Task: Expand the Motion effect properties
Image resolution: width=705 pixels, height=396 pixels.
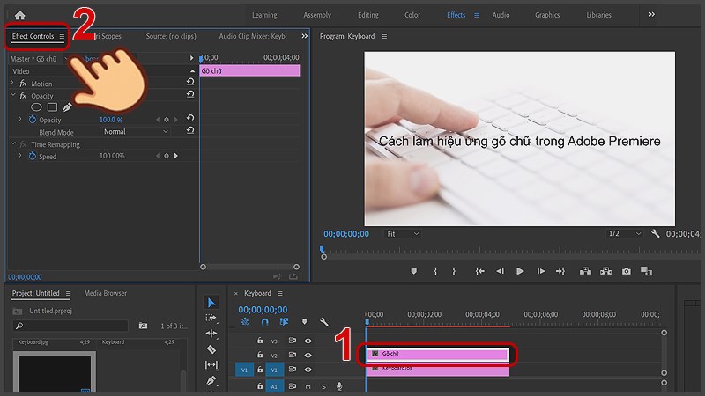Action: [x=12, y=83]
